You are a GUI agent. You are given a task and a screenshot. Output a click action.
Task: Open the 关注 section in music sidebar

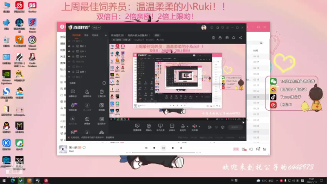(63, 56)
